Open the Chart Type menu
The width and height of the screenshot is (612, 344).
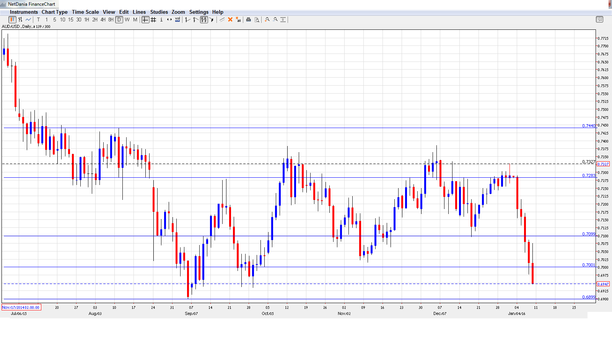tap(55, 12)
